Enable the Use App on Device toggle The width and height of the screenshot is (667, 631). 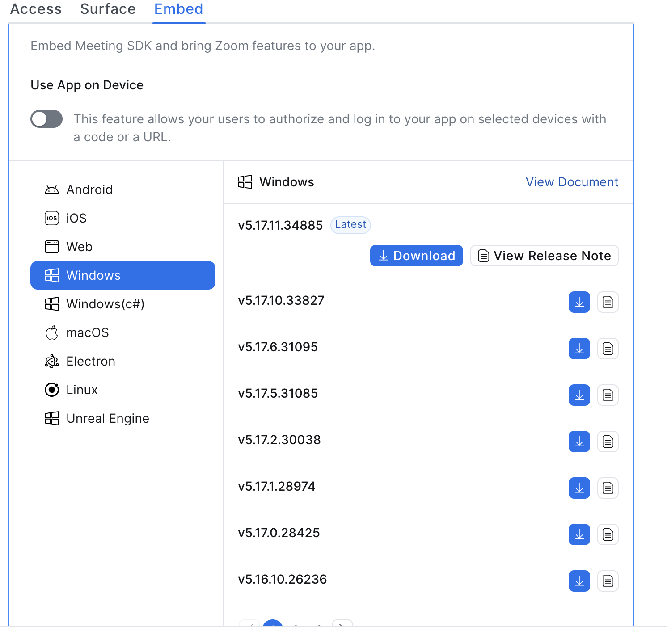[46, 119]
